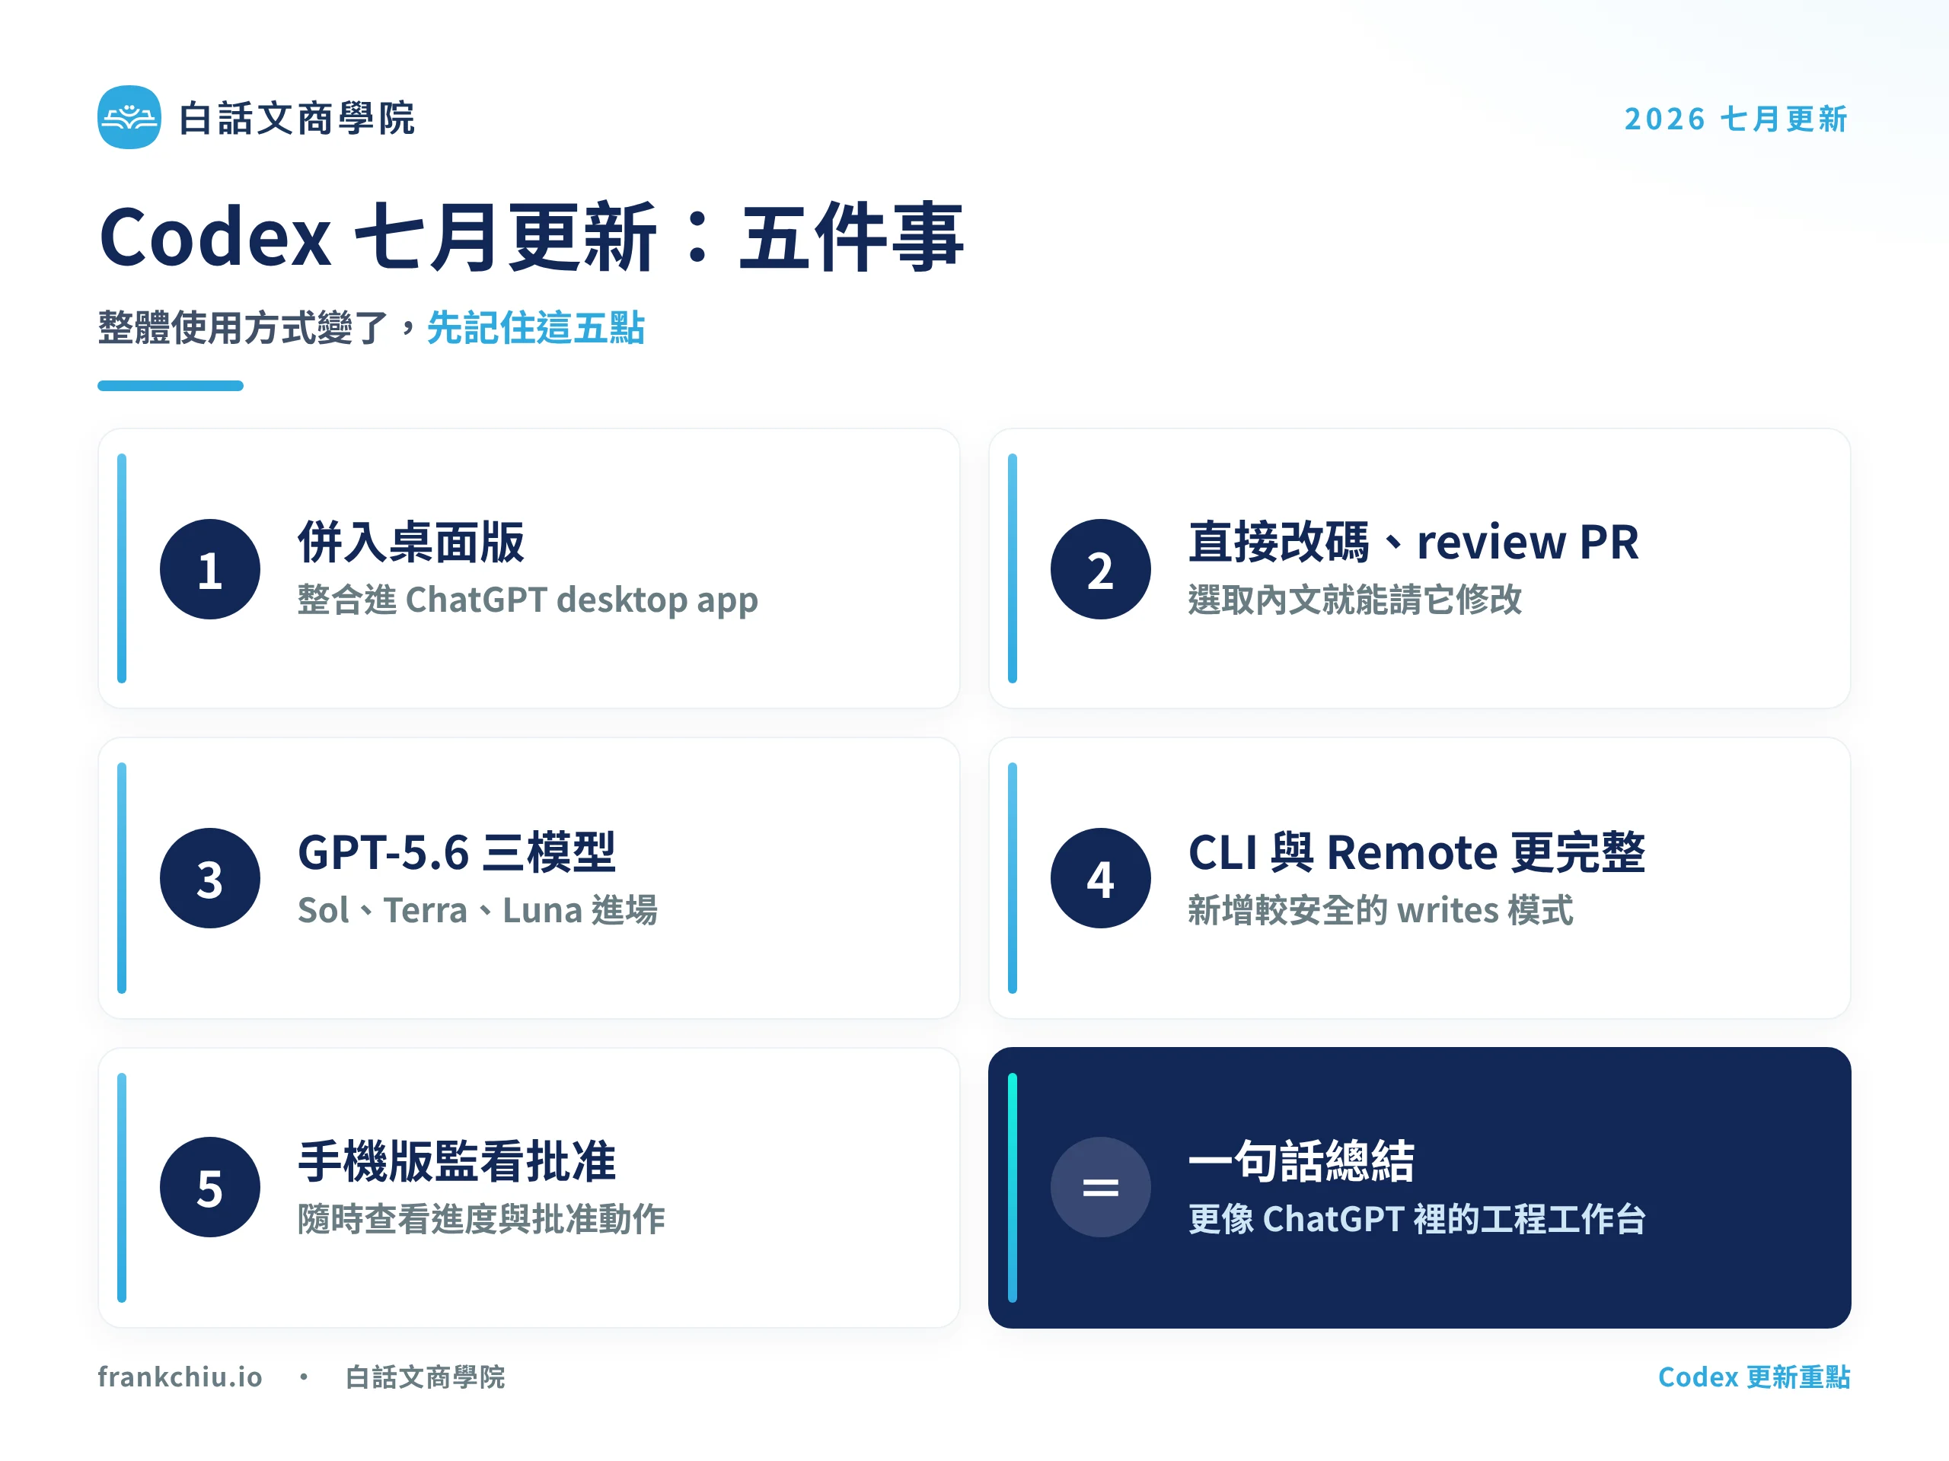This screenshot has height=1461, width=1949.
Task: Click the 白話文商學院 header brand name
Action: [296, 118]
